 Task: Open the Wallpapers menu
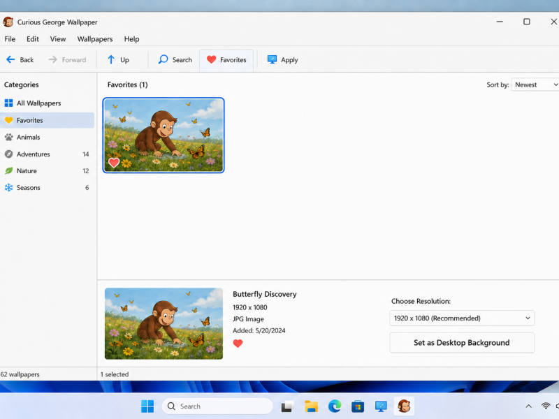tap(95, 39)
